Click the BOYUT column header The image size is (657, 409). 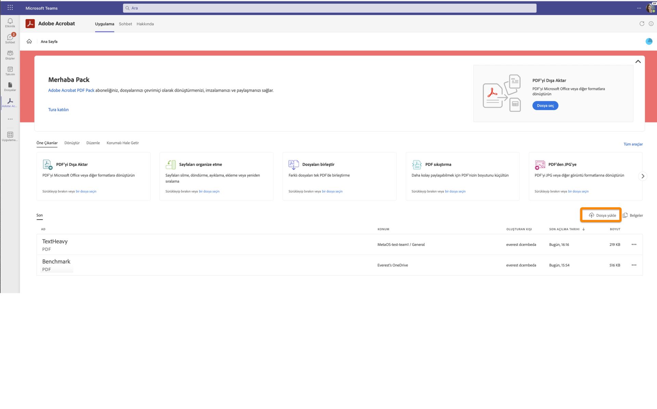pyautogui.click(x=615, y=229)
